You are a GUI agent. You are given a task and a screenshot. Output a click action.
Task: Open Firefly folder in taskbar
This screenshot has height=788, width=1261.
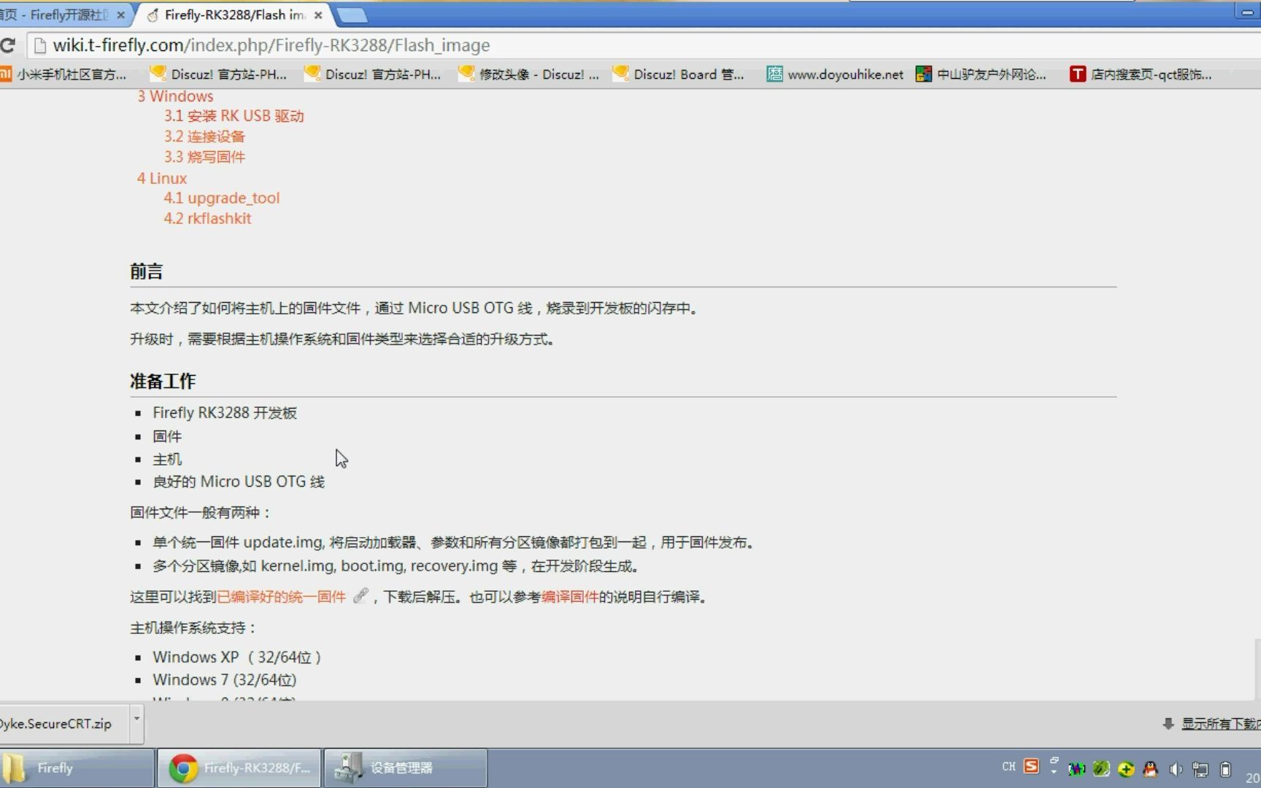point(77,768)
